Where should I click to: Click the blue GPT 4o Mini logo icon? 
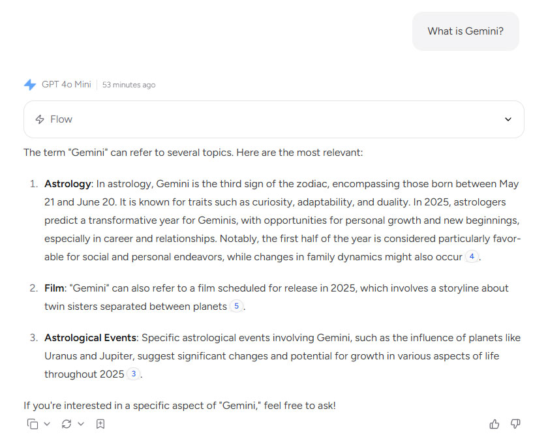(30, 85)
